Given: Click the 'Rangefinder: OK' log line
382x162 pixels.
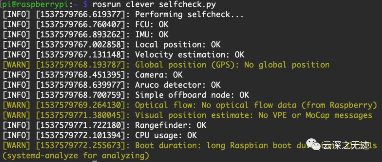Looking at the screenshot, I should 171,126.
